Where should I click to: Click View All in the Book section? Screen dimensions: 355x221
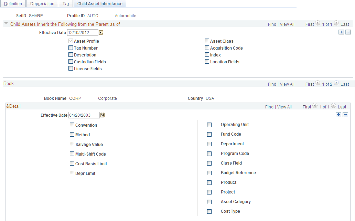point(287,84)
